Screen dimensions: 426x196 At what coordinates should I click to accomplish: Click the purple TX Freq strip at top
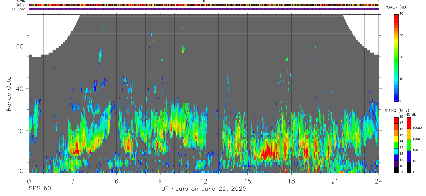[204, 9]
